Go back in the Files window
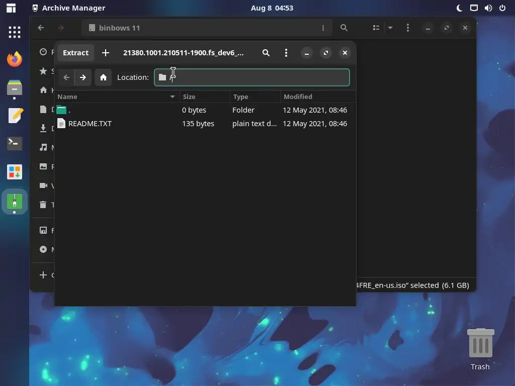Screen dimensions: 515x386 click(x=41, y=28)
